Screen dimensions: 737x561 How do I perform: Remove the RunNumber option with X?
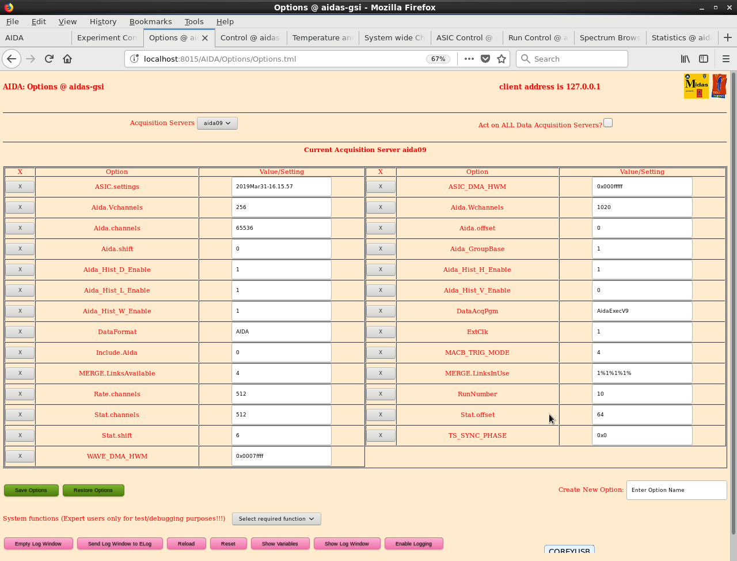tap(381, 394)
